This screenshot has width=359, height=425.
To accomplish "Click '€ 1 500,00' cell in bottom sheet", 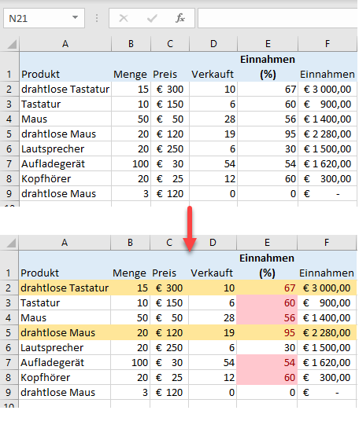I will click(327, 347).
